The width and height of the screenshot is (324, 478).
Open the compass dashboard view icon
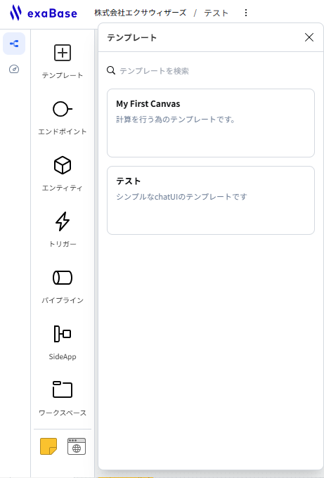14,69
